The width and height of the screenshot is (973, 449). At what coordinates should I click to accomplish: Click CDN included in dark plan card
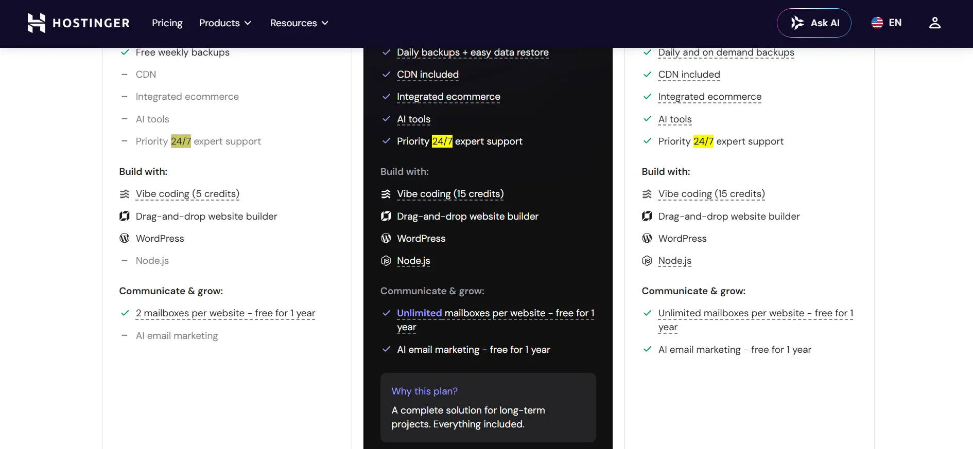click(428, 75)
